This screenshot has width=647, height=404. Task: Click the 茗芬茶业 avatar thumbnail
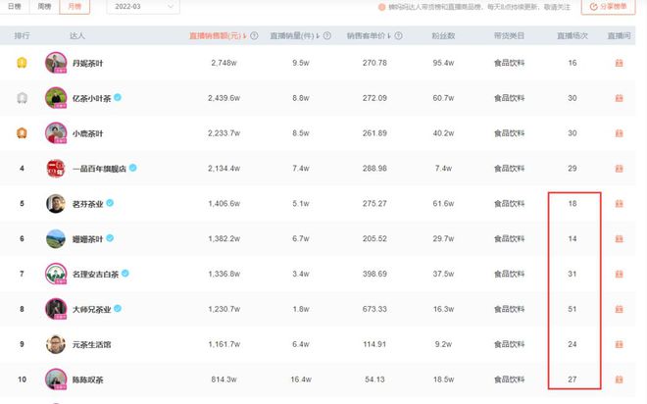(x=56, y=203)
